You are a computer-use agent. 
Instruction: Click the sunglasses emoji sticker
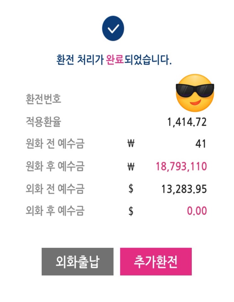[195, 94]
